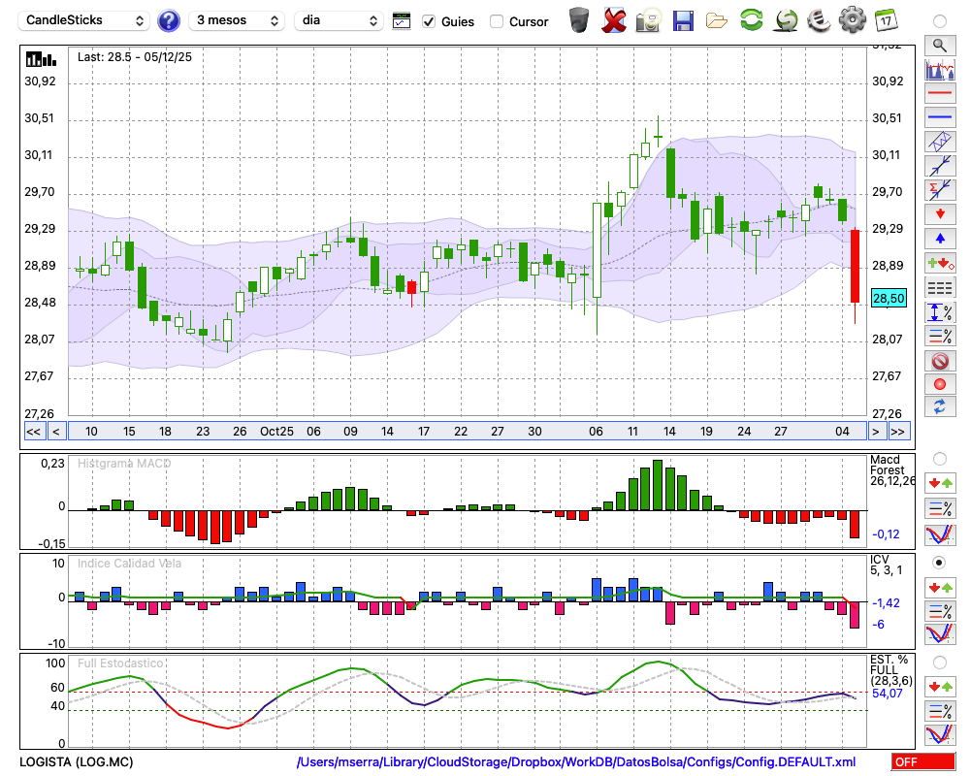The width and height of the screenshot is (970, 776).
Task: Click the camera snapshot icon
Action: pyautogui.click(x=648, y=20)
